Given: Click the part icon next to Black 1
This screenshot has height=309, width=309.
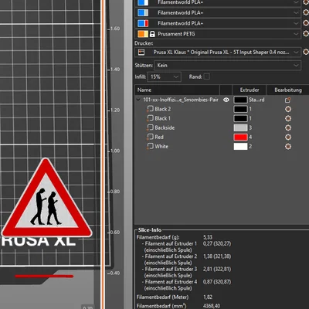Looking at the screenshot, I should tap(150, 118).
